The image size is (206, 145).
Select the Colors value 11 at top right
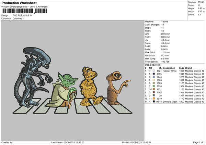pos(199,5)
